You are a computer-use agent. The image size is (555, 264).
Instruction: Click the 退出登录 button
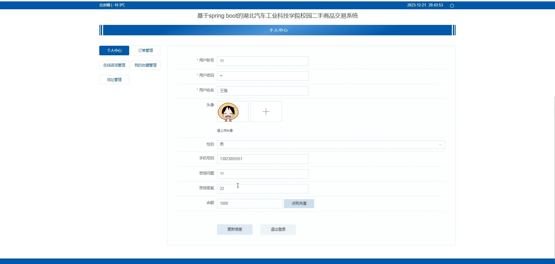(x=278, y=230)
